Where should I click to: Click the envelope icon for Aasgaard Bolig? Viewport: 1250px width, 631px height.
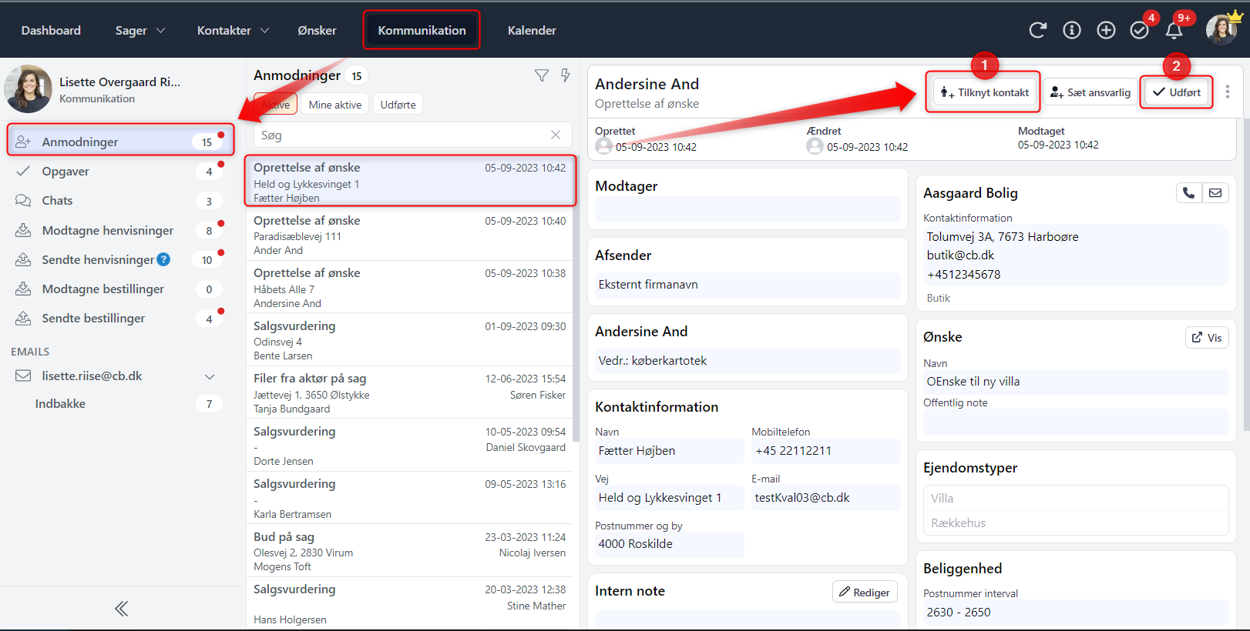point(1215,193)
